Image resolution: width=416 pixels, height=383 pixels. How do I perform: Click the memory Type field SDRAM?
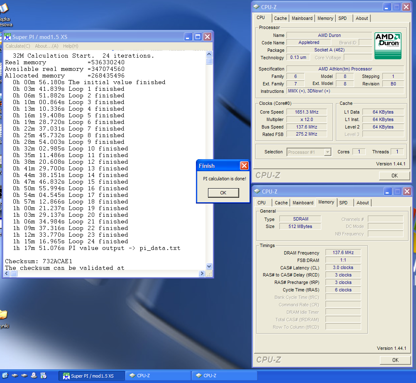click(x=300, y=219)
